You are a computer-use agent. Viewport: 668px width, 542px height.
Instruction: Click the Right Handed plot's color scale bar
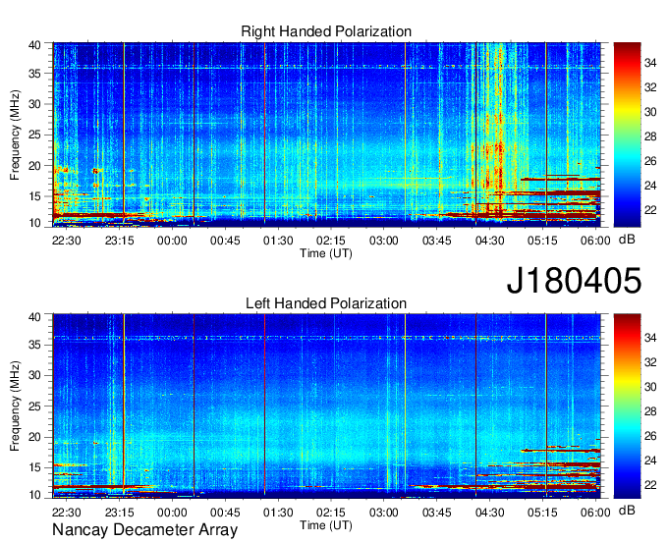tap(627, 135)
